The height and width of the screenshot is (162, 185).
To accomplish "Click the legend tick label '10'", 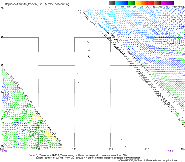I will click(122, 7).
